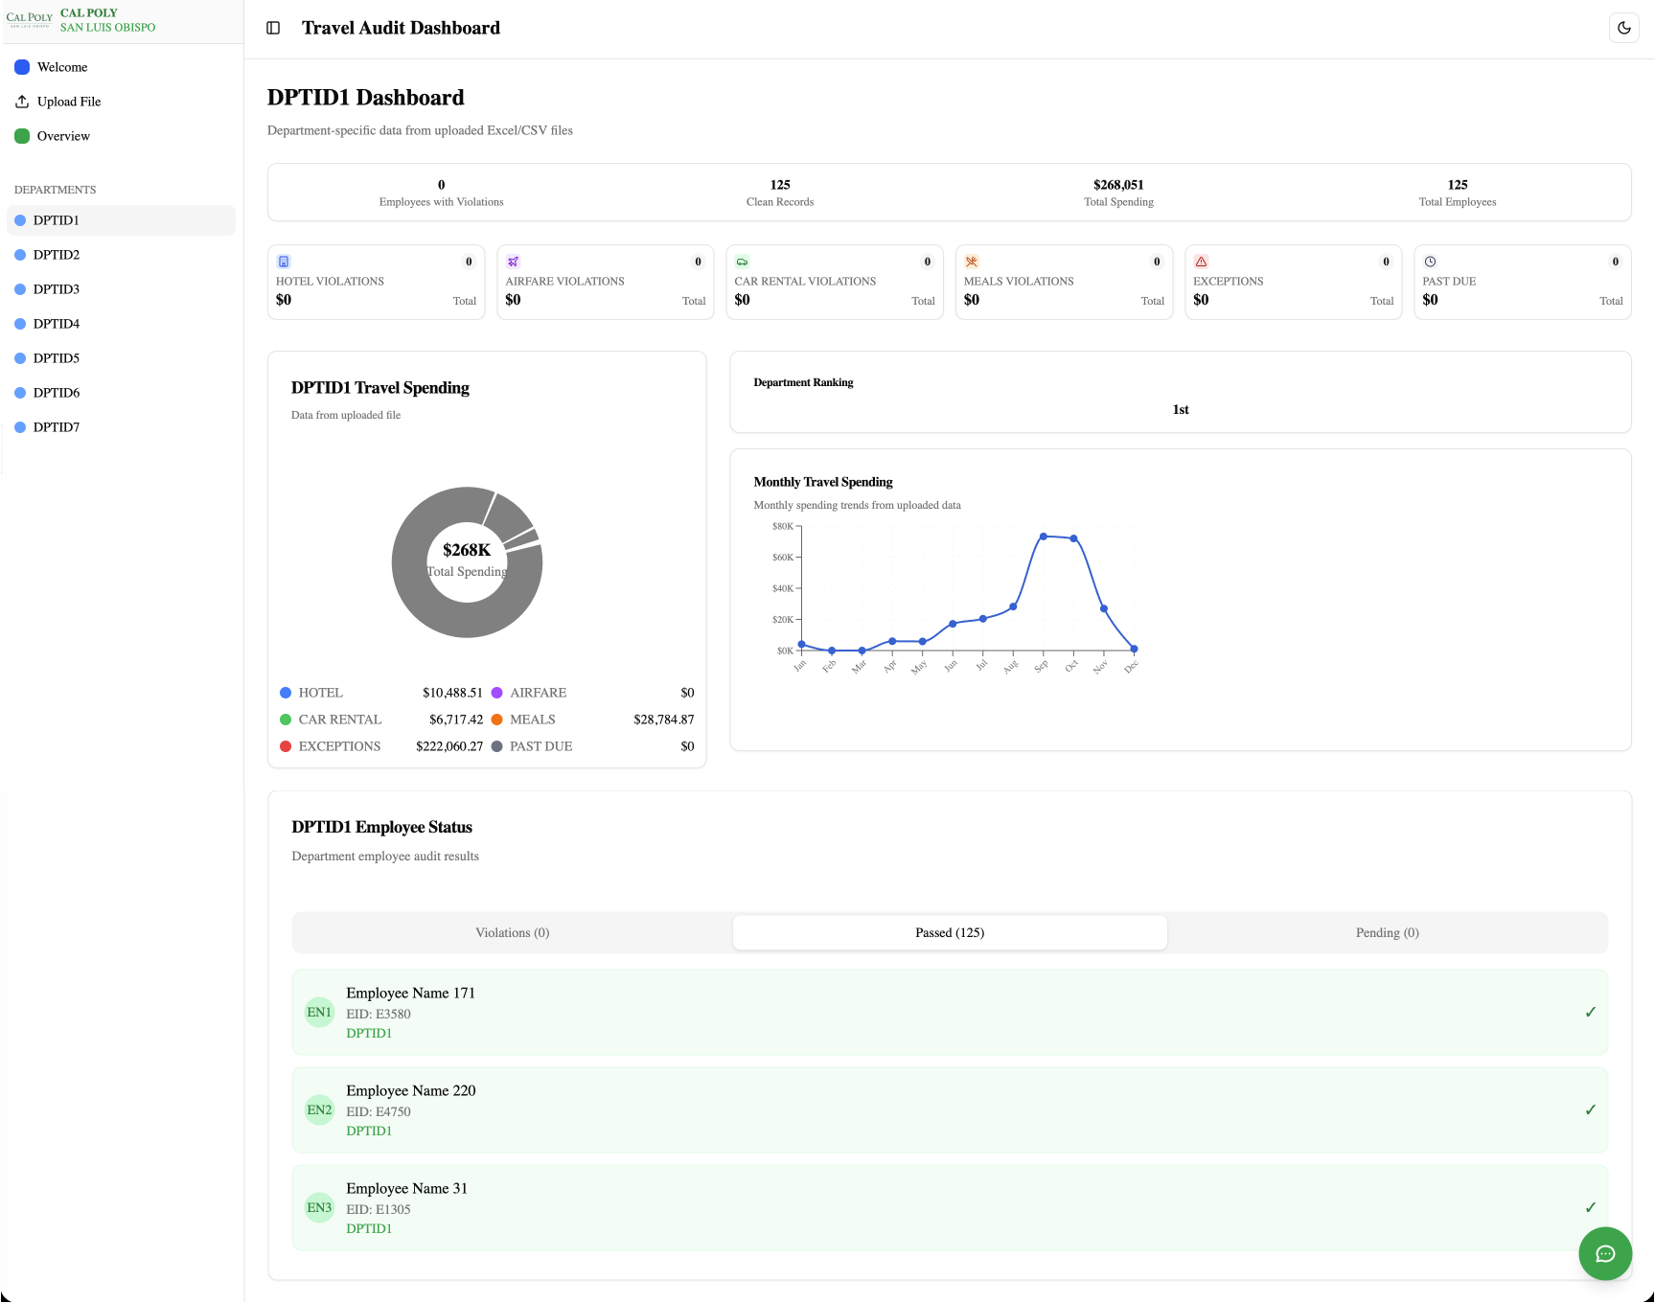Toggle dark mode with the moon button
Screen dimensions: 1655x1303
(1624, 28)
